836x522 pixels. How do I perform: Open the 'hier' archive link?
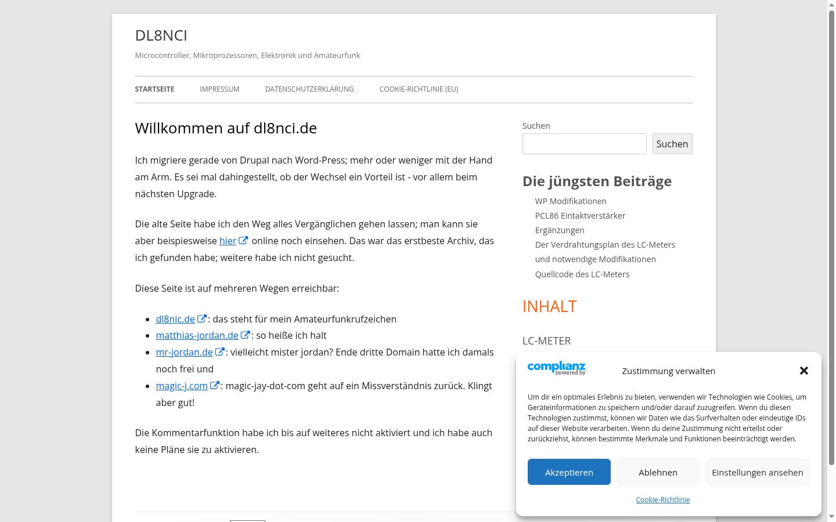[x=228, y=241]
